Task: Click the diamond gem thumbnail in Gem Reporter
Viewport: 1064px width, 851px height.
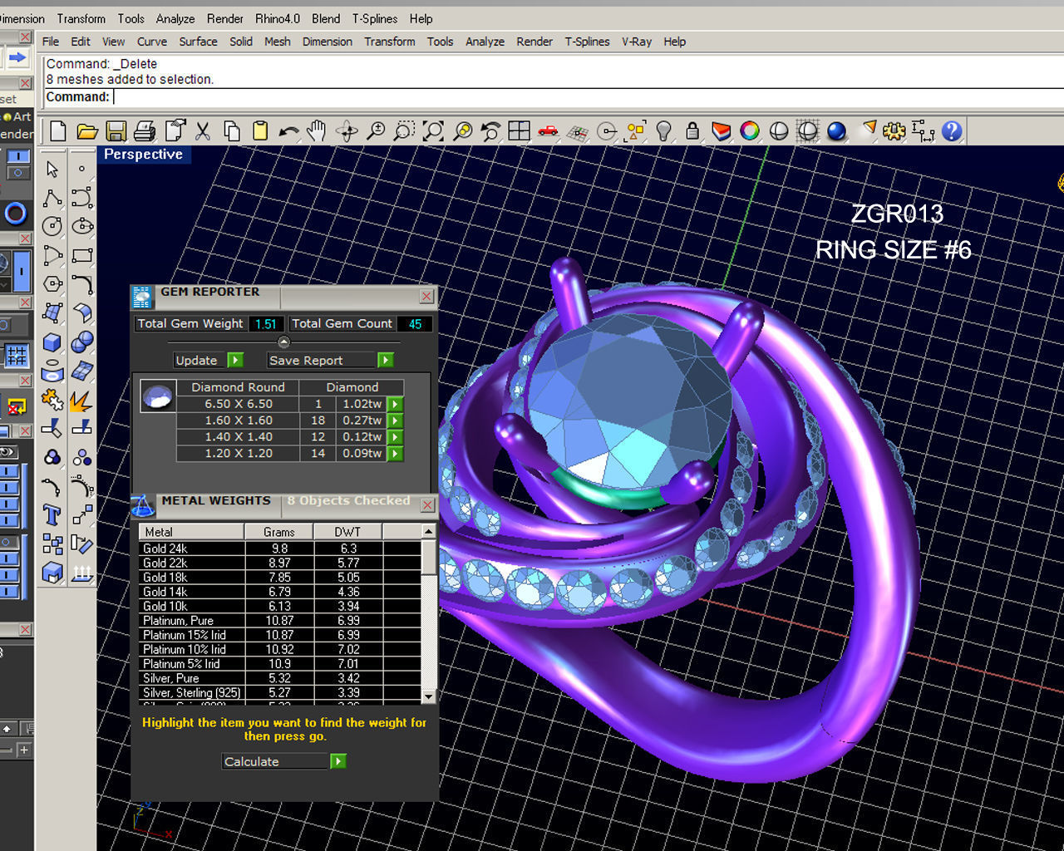Action: pos(158,396)
